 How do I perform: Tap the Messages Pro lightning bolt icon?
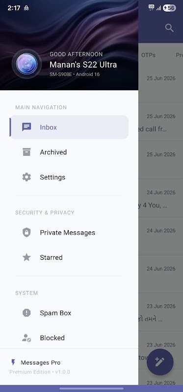(13, 362)
